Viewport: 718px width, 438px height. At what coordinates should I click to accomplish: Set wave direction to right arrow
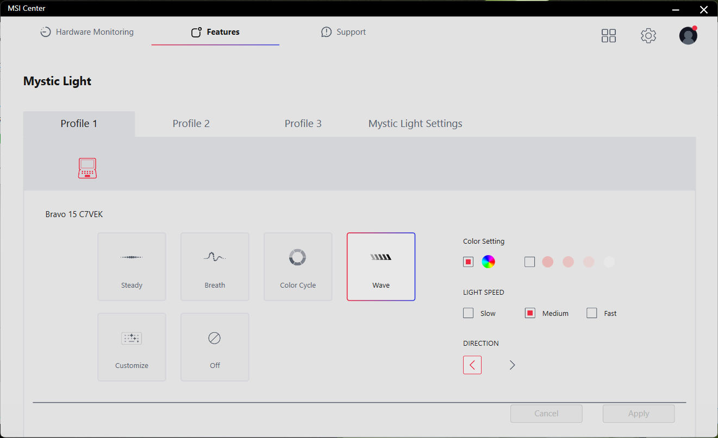tap(512, 365)
